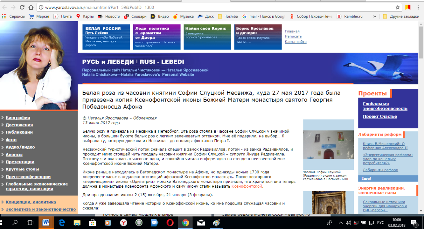424x229 pixels.
Task: Open the Словари bookmark
Action: 135,17
